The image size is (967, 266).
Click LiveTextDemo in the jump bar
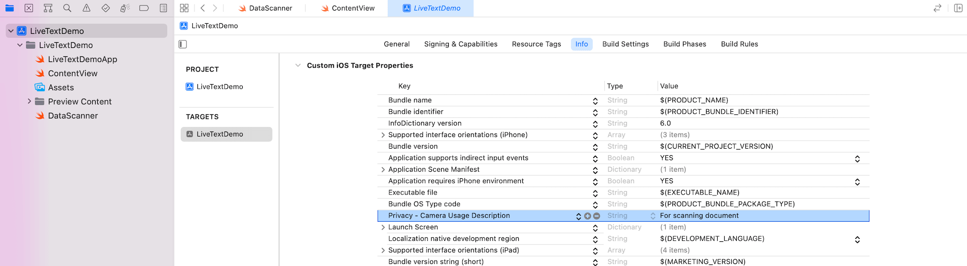point(209,26)
